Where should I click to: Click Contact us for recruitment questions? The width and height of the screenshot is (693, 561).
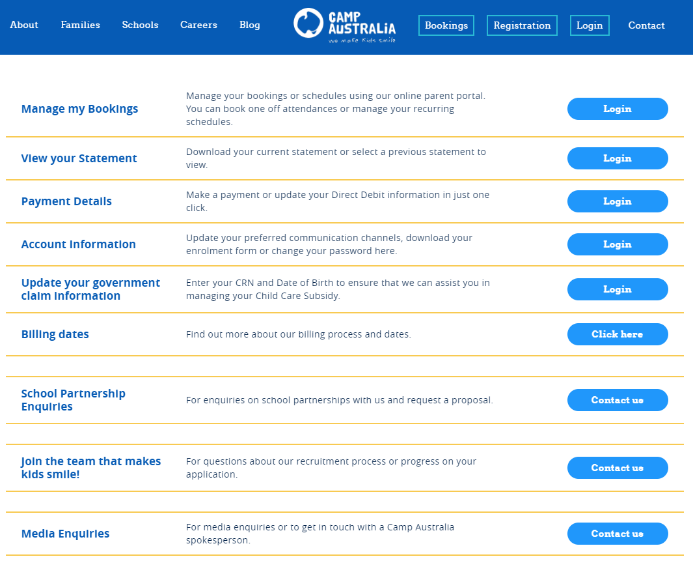pyautogui.click(x=618, y=468)
